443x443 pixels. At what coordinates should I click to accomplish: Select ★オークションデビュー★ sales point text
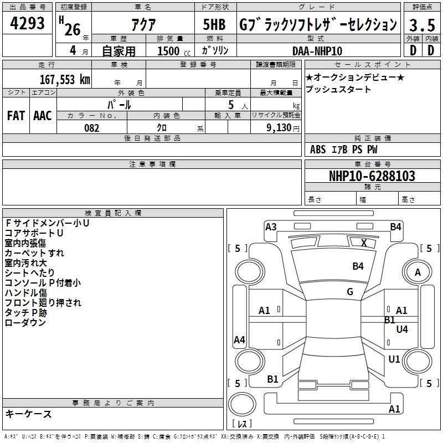coord(355,77)
